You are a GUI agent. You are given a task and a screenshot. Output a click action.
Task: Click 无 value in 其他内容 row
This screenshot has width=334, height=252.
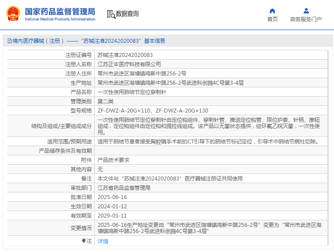coord(100,169)
